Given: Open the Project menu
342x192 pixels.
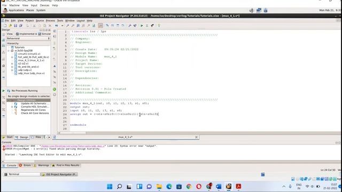Looking at the screenshot, I should 30,21.
